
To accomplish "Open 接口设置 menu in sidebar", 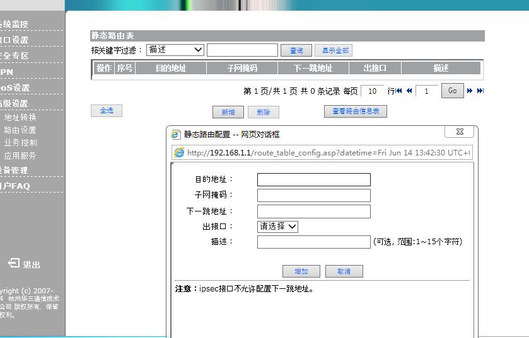I will (14, 40).
